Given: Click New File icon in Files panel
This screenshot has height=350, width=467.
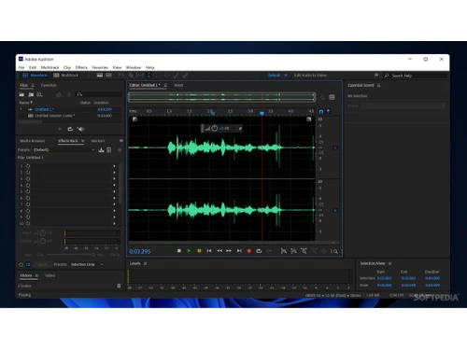Looking at the screenshot, I should (39, 94).
